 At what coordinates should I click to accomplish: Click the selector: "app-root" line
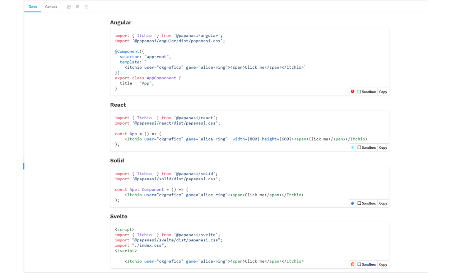(x=145, y=57)
